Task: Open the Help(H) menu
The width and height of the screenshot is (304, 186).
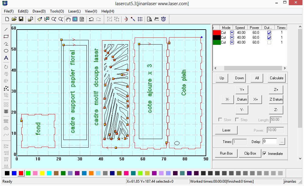Action: click(108, 11)
